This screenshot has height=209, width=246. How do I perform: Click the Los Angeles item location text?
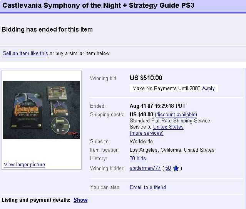pos(172,150)
